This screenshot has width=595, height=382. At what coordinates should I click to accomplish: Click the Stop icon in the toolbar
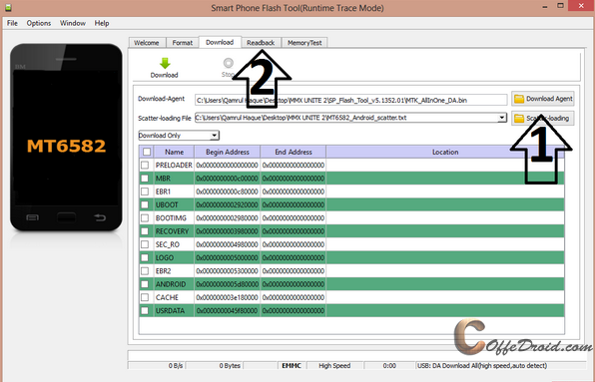point(229,63)
